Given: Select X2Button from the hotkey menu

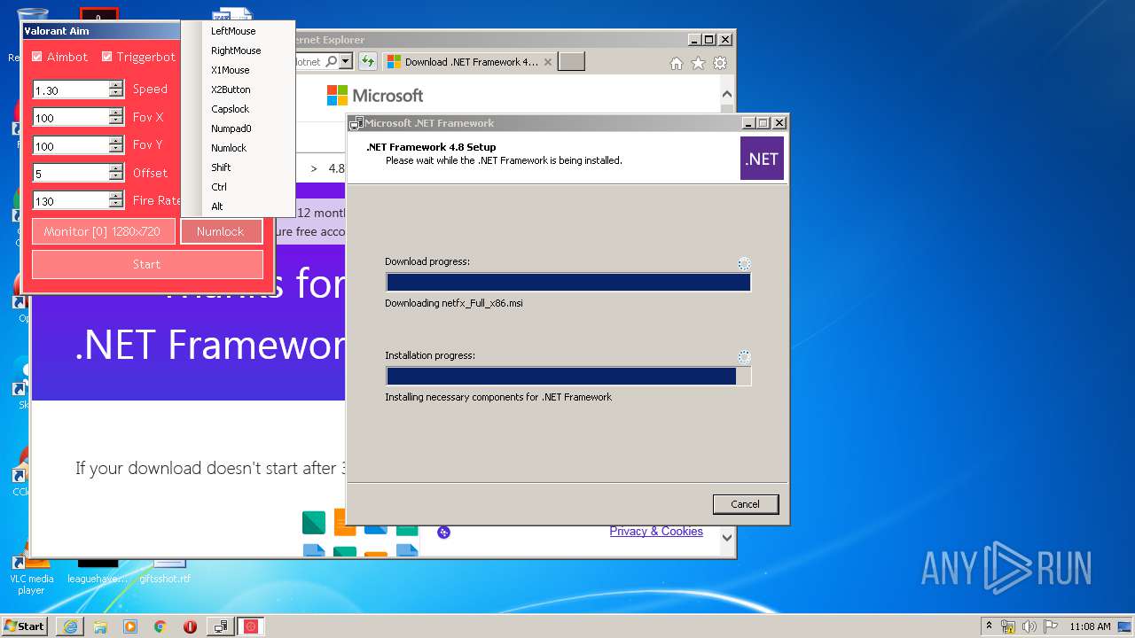Looking at the screenshot, I should tap(238, 89).
